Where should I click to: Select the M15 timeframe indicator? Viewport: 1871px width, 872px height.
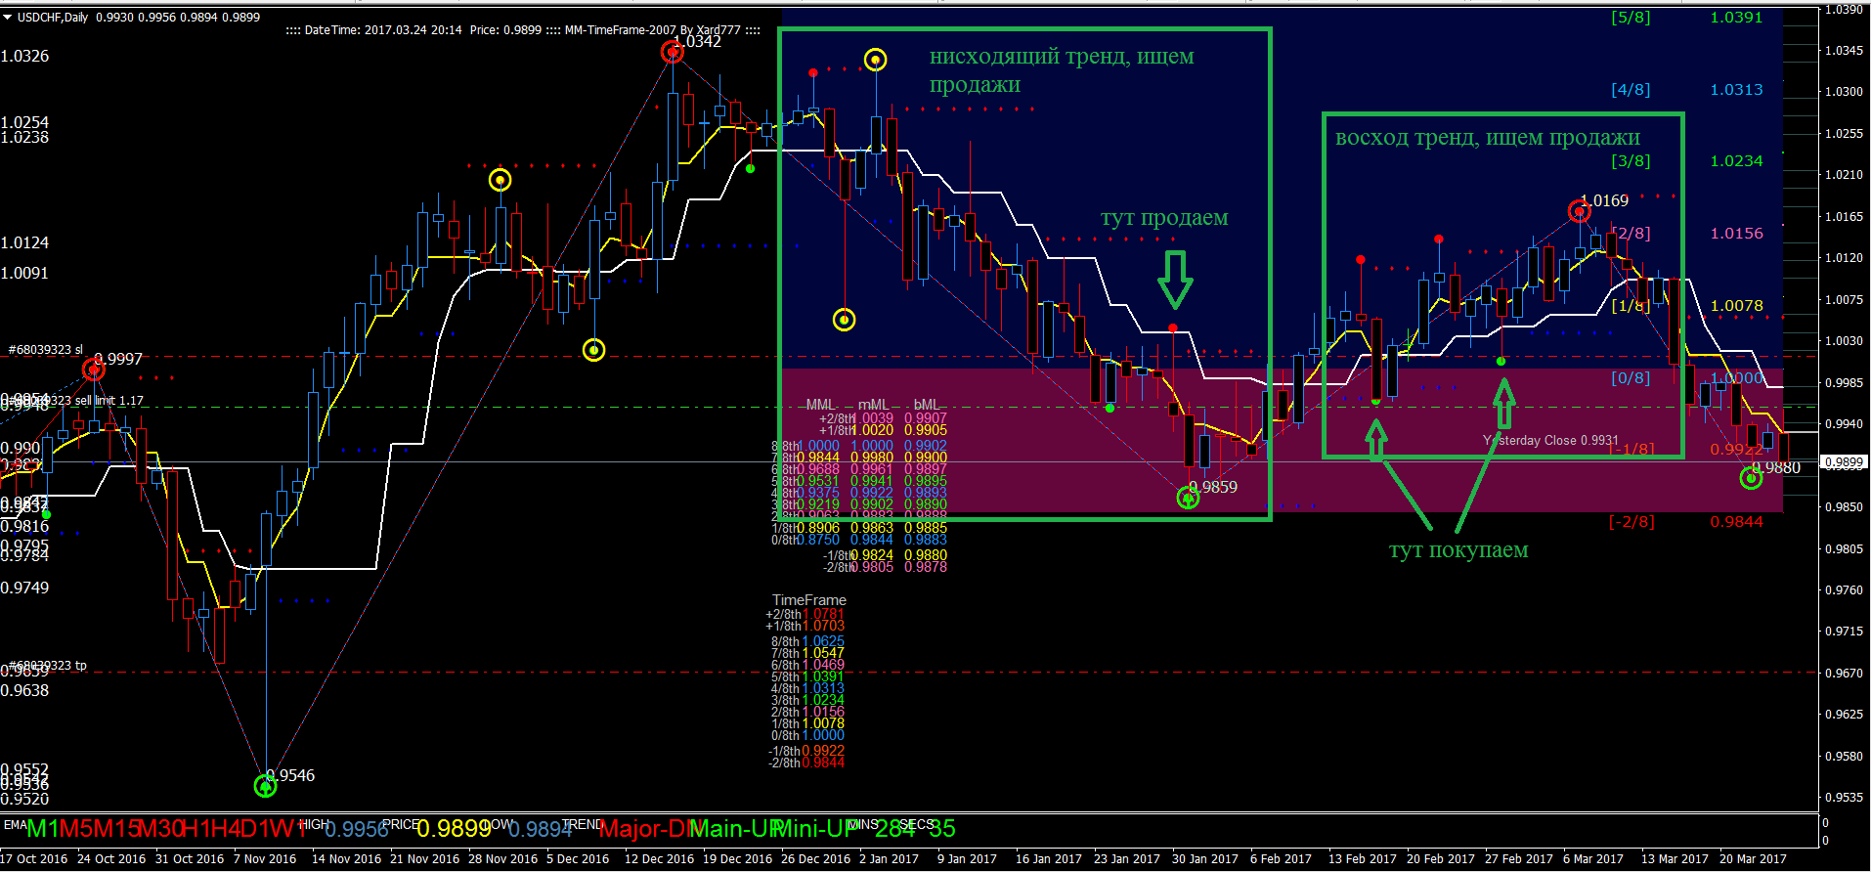(113, 829)
